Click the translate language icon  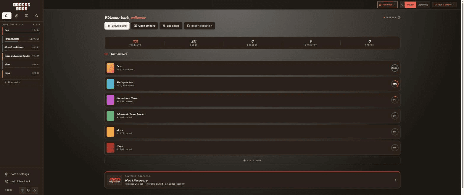(402, 5)
